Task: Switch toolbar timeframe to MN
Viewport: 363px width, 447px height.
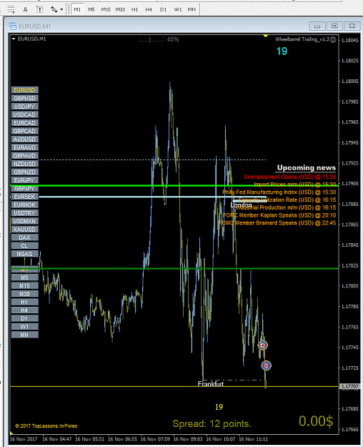Action: (x=192, y=9)
